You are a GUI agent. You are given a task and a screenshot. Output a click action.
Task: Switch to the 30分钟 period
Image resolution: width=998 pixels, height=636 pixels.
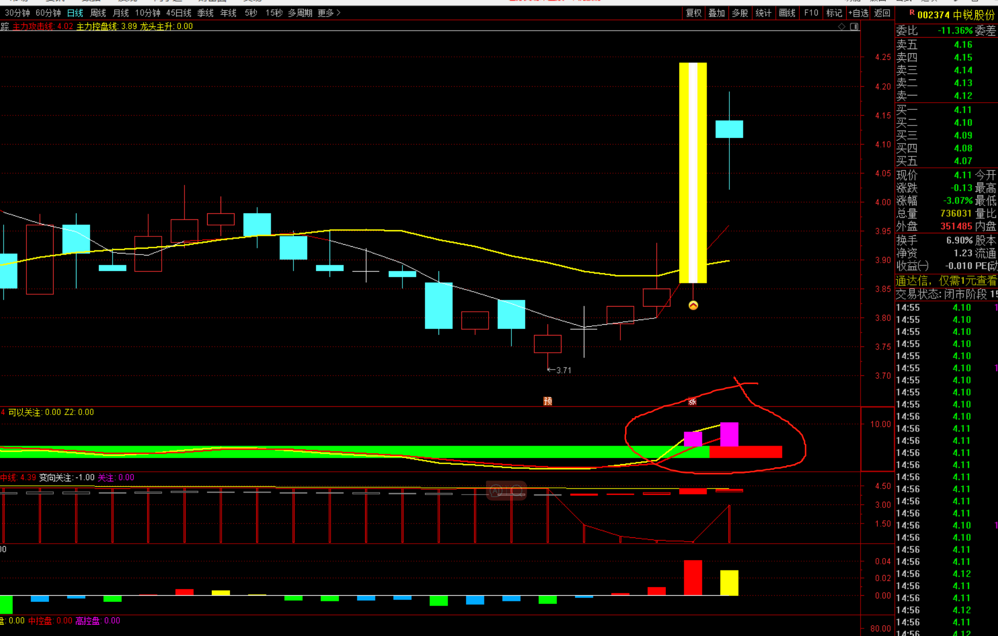(x=17, y=13)
